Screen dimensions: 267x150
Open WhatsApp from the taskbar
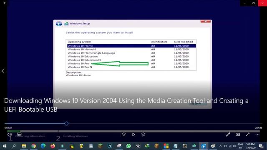click(128, 146)
